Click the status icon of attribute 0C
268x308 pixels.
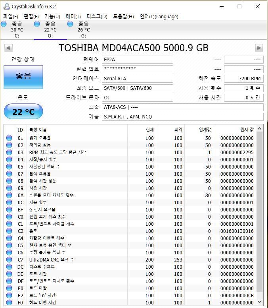(9, 202)
